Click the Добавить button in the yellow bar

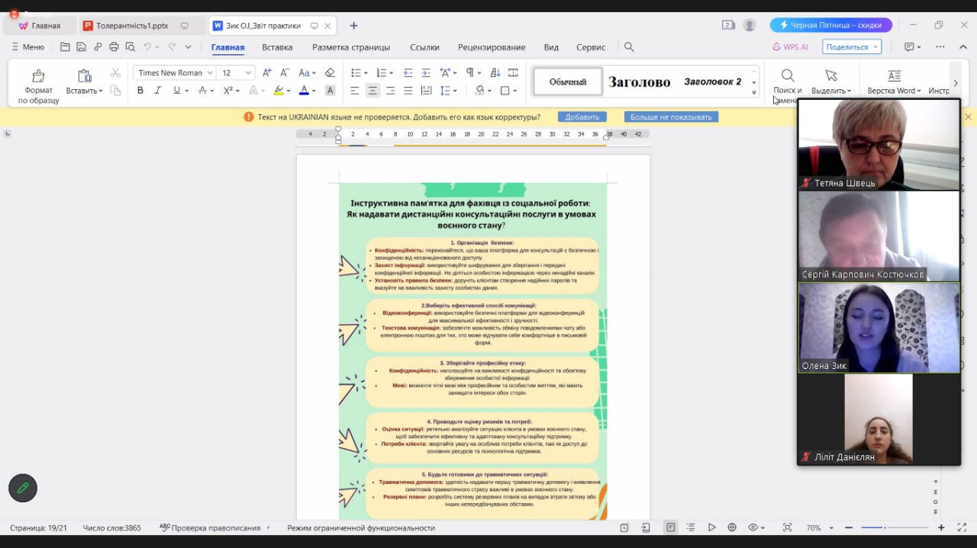click(x=582, y=117)
